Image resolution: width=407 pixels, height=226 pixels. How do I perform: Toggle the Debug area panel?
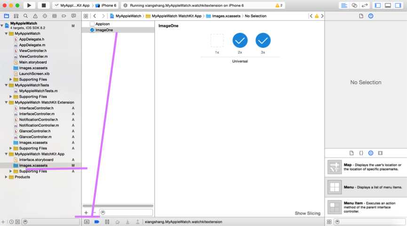(388, 6)
